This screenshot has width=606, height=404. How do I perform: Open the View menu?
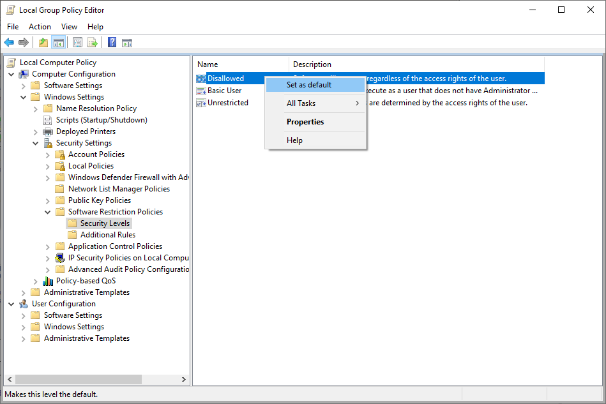point(69,27)
